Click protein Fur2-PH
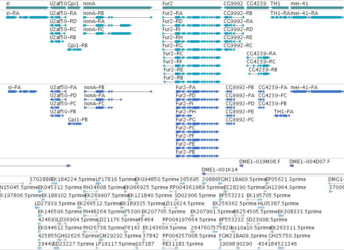The image size is (344, 250). point(186,112)
